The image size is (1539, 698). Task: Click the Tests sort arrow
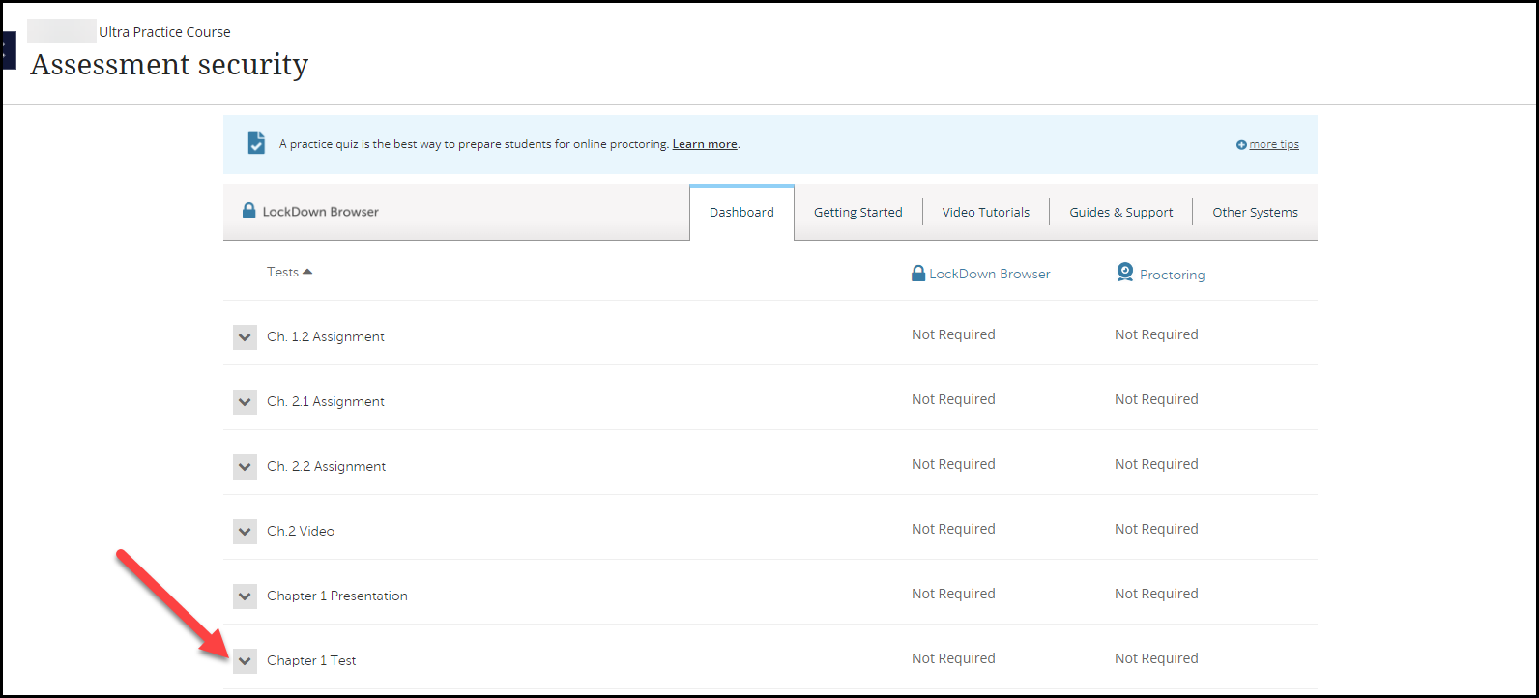307,272
